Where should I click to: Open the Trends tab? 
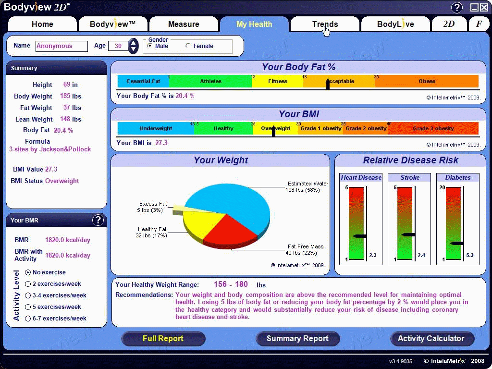(x=325, y=24)
